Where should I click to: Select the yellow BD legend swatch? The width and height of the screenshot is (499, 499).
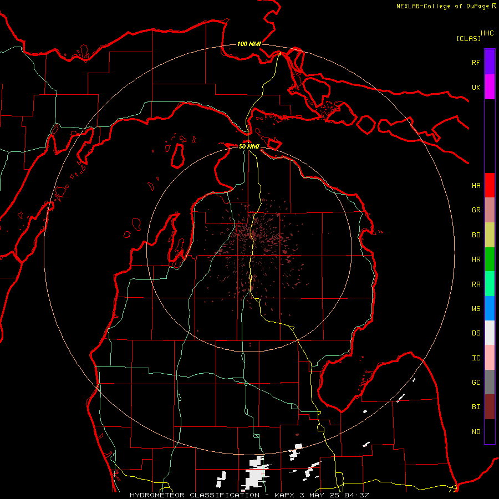(x=490, y=235)
